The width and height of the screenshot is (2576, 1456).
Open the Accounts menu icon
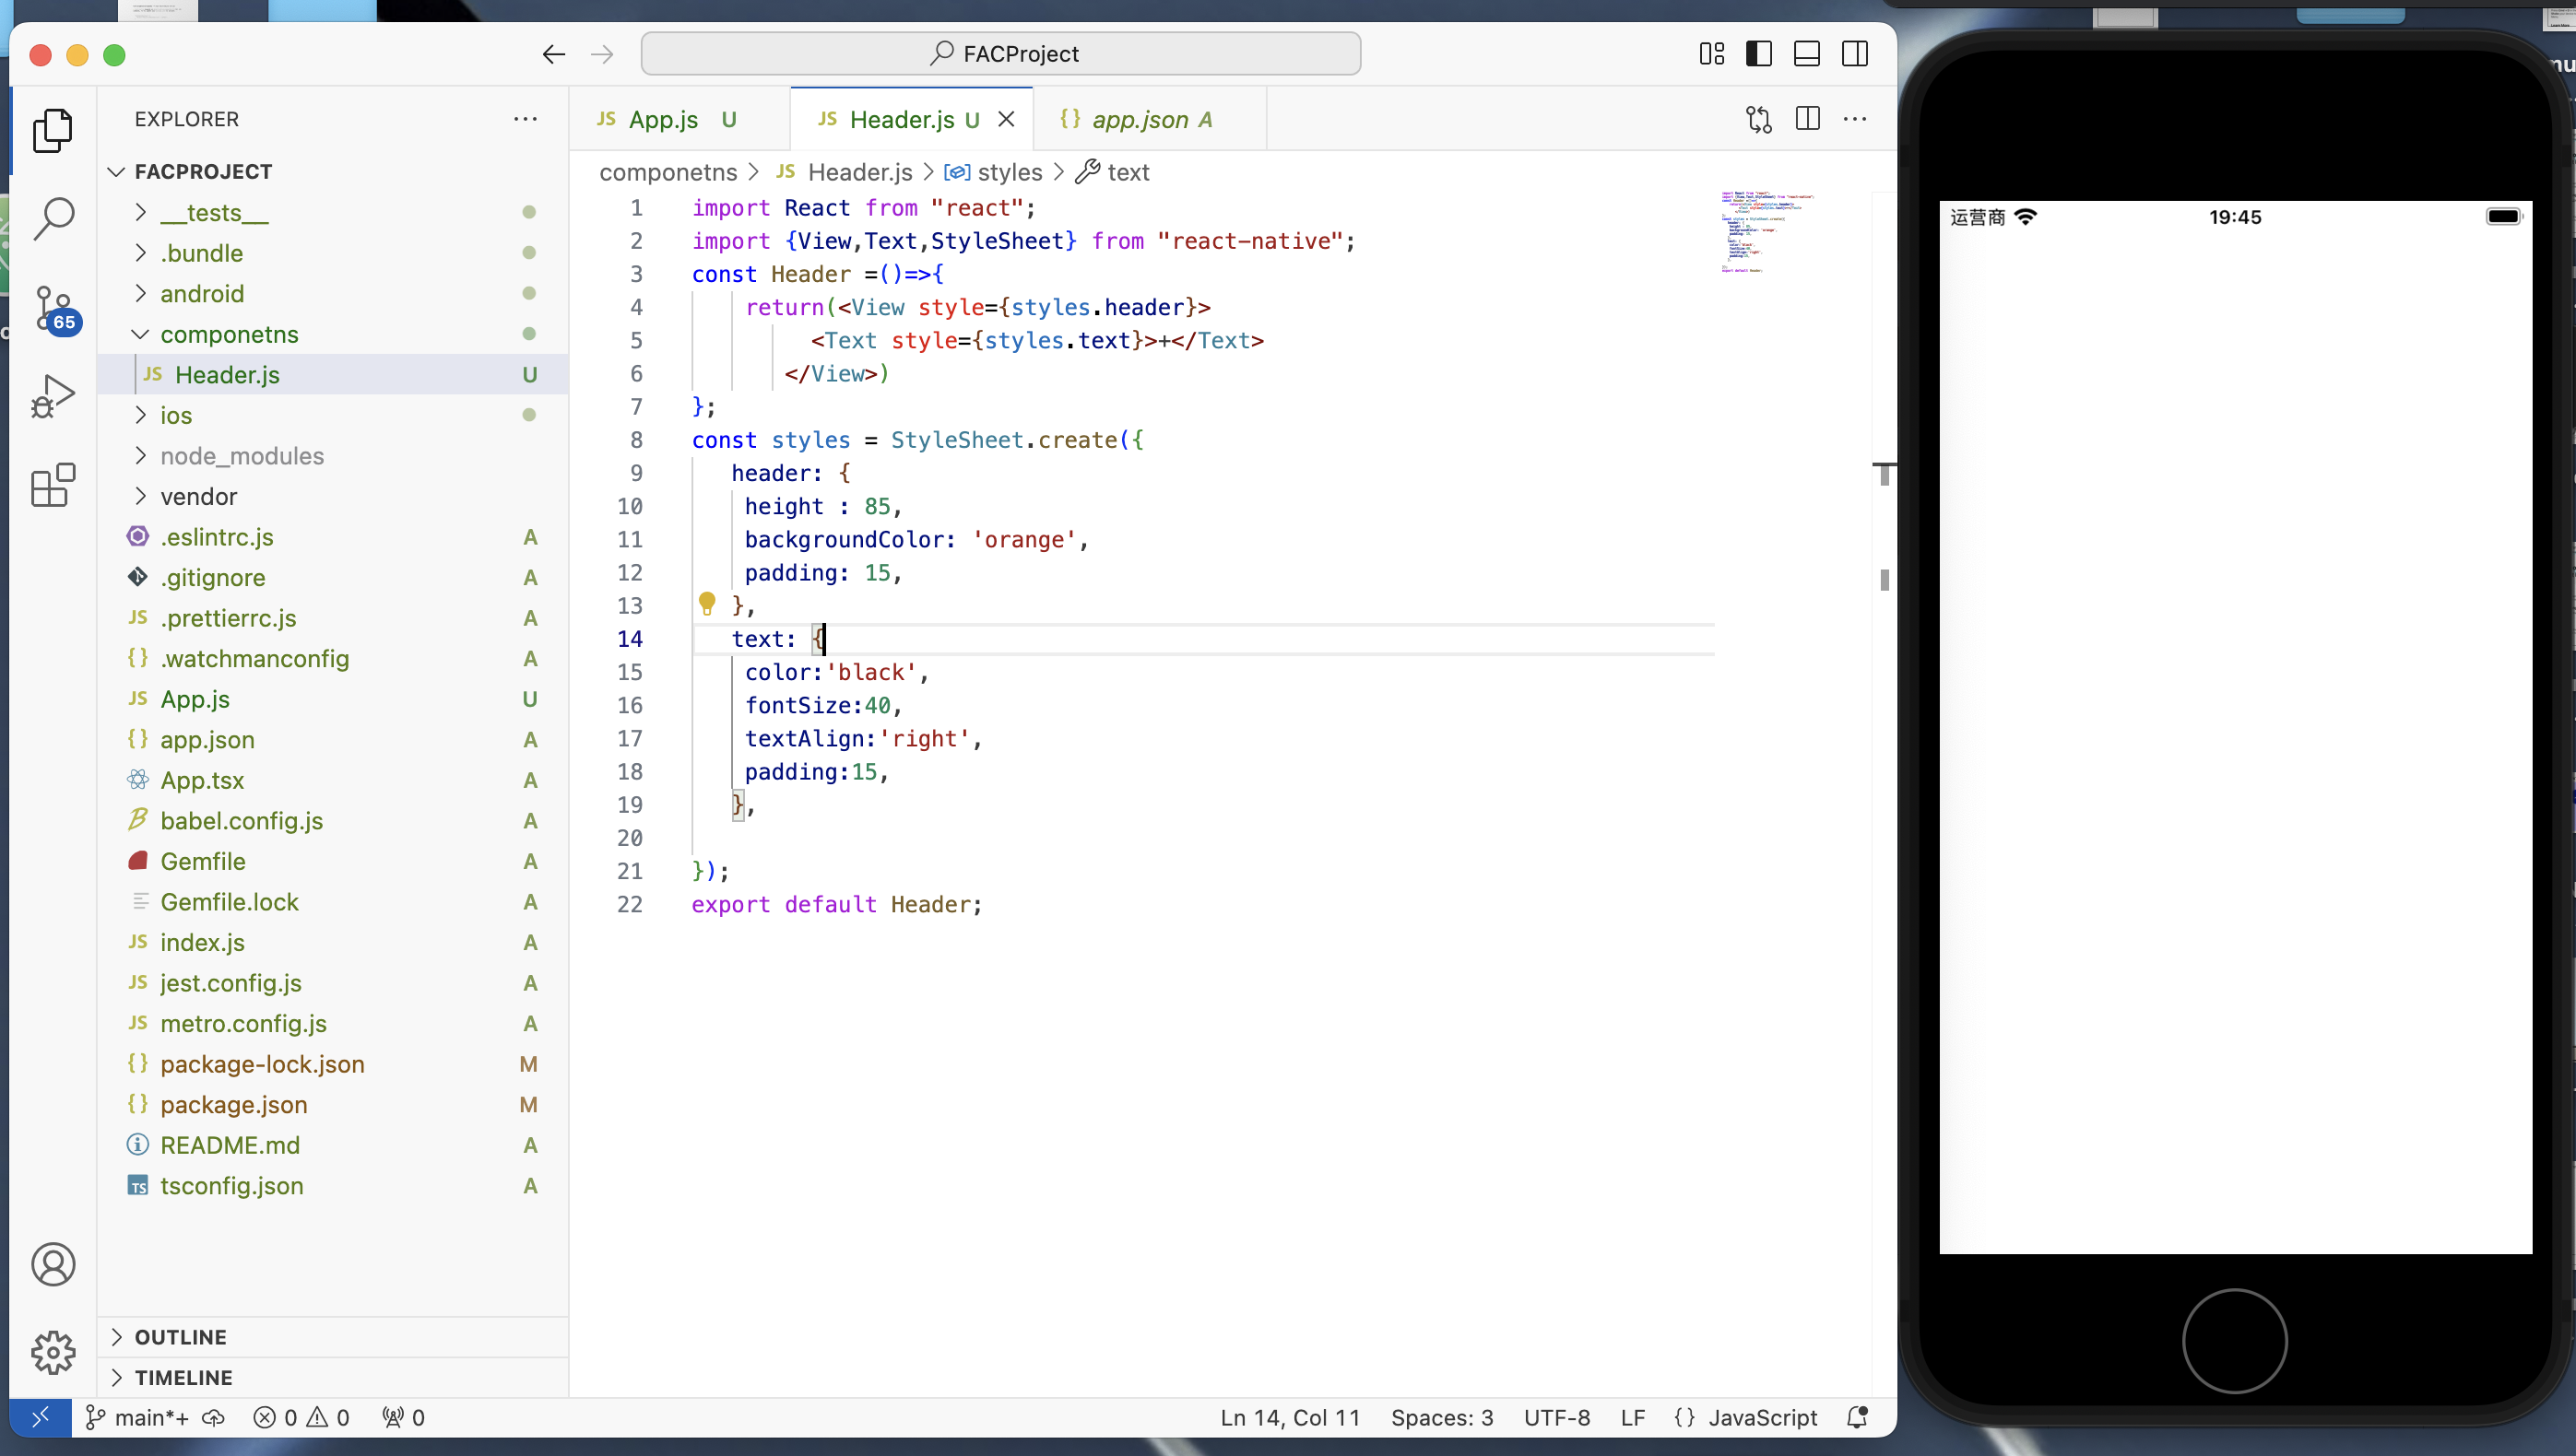pyautogui.click(x=53, y=1264)
